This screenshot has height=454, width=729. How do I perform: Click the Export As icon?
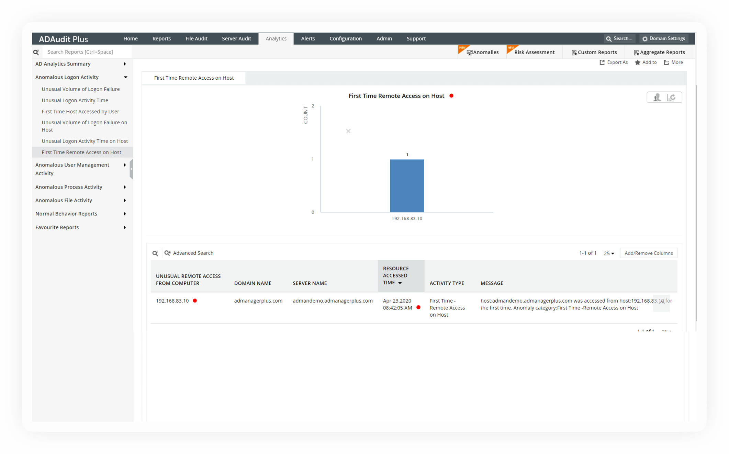pyautogui.click(x=602, y=63)
